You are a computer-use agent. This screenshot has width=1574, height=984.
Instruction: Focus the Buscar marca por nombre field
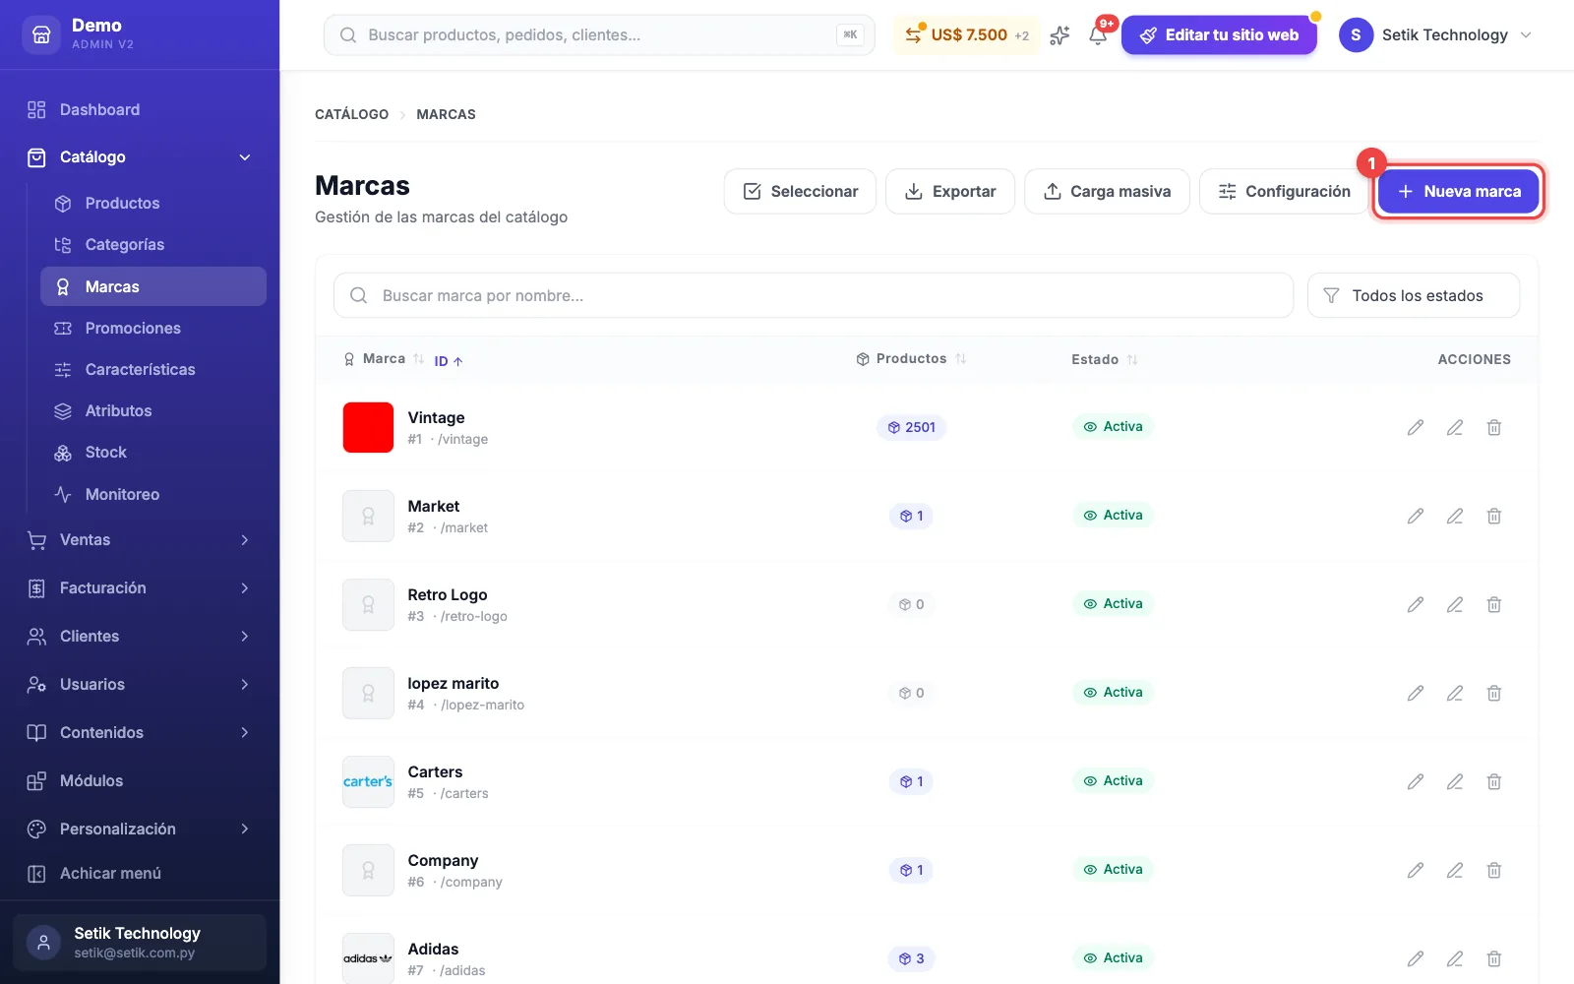tap(814, 295)
